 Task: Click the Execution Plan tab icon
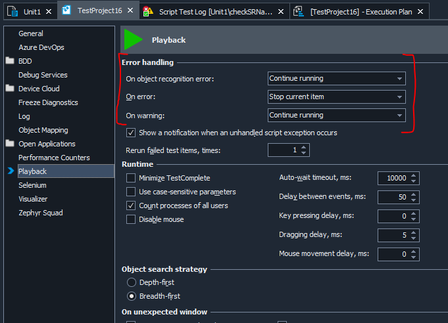coord(298,11)
